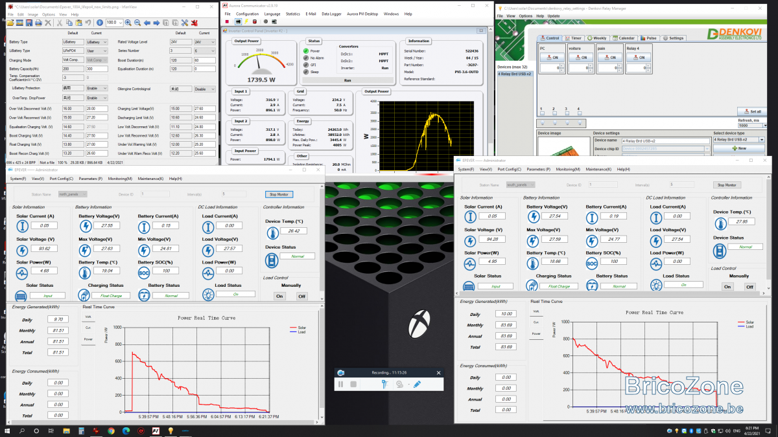778x437 pixels.
Task: Turn Load Control Off in south_panels EPEVER window
Action: click(x=749, y=286)
